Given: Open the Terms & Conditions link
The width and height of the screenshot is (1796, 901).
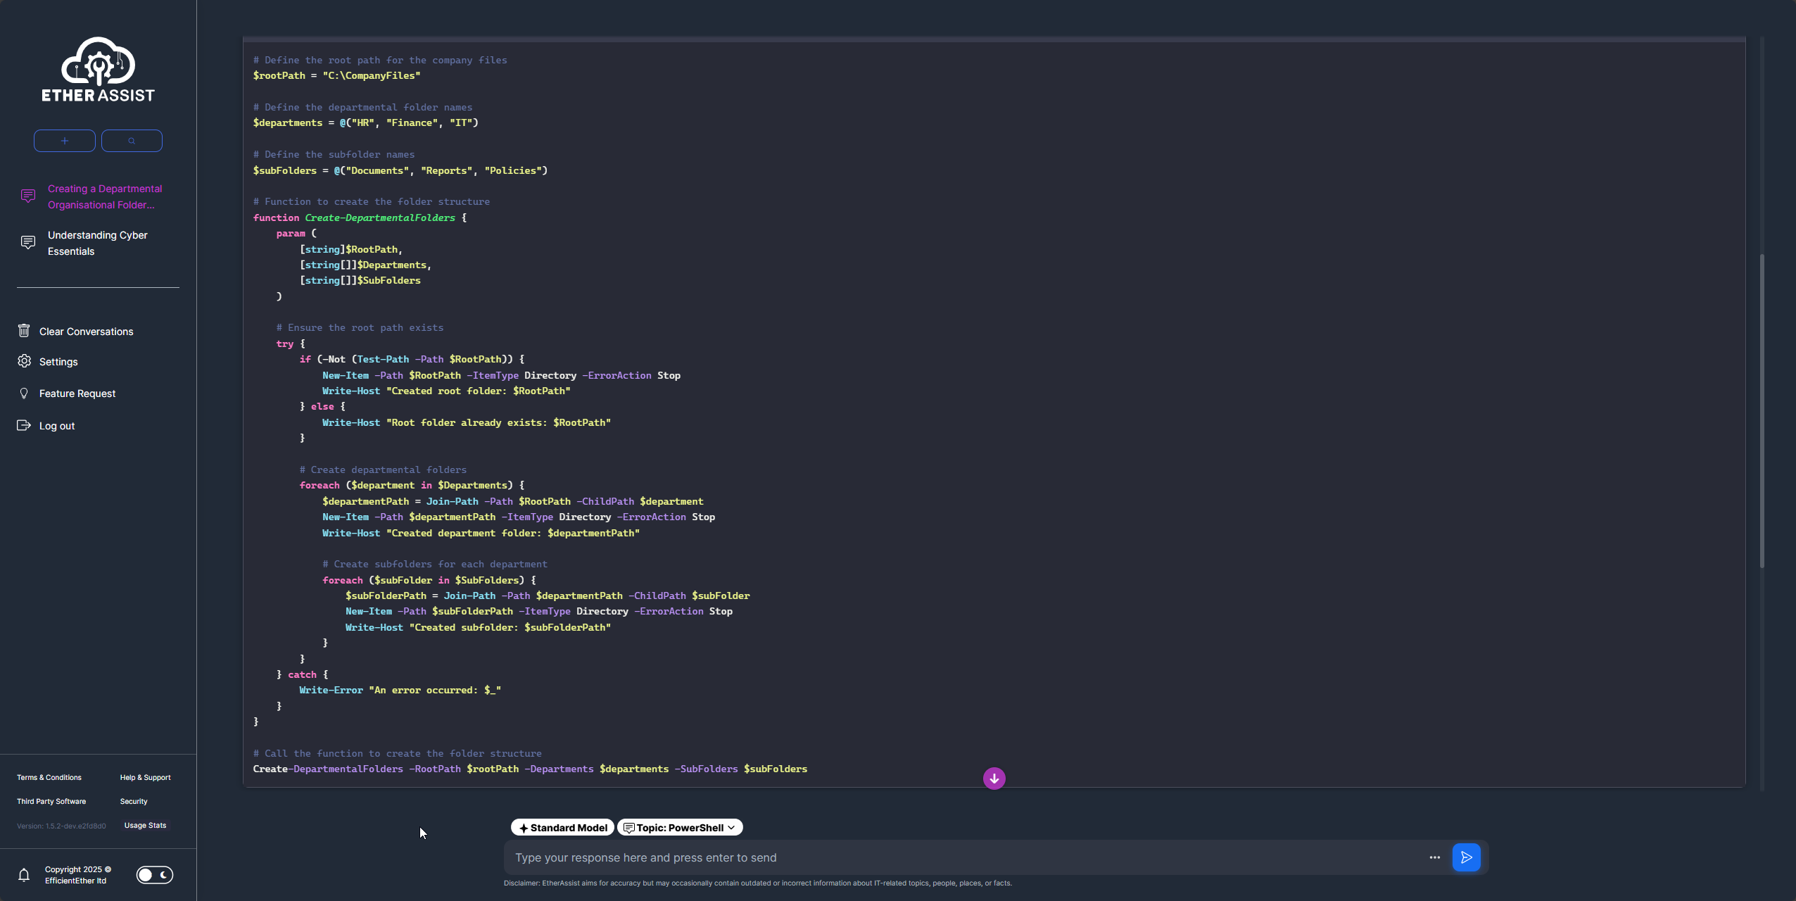Looking at the screenshot, I should 49,778.
